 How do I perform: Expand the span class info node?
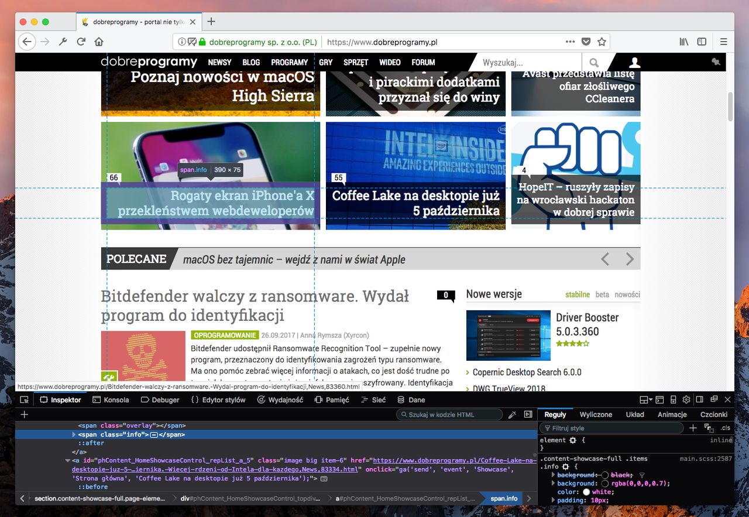pos(74,434)
